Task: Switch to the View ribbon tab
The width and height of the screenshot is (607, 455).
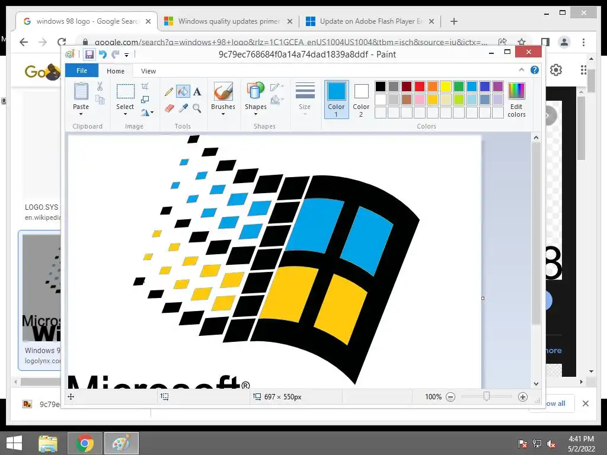Action: coord(148,71)
